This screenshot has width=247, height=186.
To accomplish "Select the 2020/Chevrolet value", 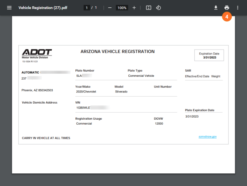I will pyautogui.click(x=86, y=91).
